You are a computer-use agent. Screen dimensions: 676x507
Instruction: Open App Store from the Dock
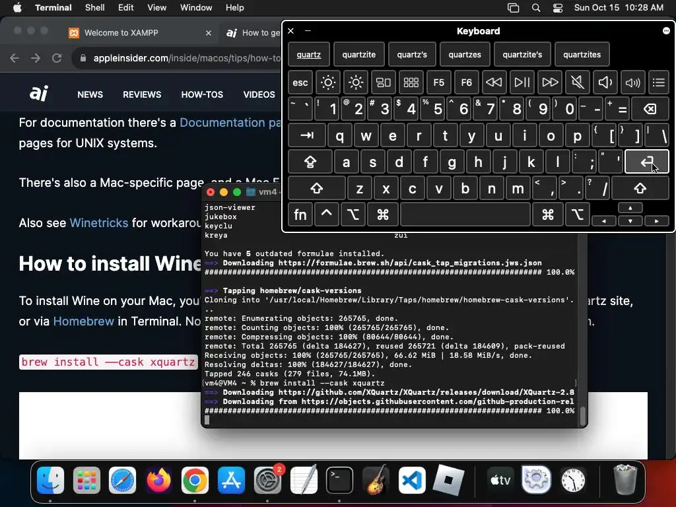(x=231, y=480)
